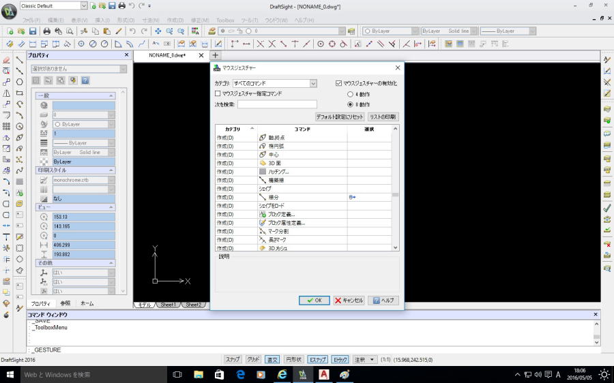
Task: Open File Explorer in the taskbar
Action: tap(199, 374)
